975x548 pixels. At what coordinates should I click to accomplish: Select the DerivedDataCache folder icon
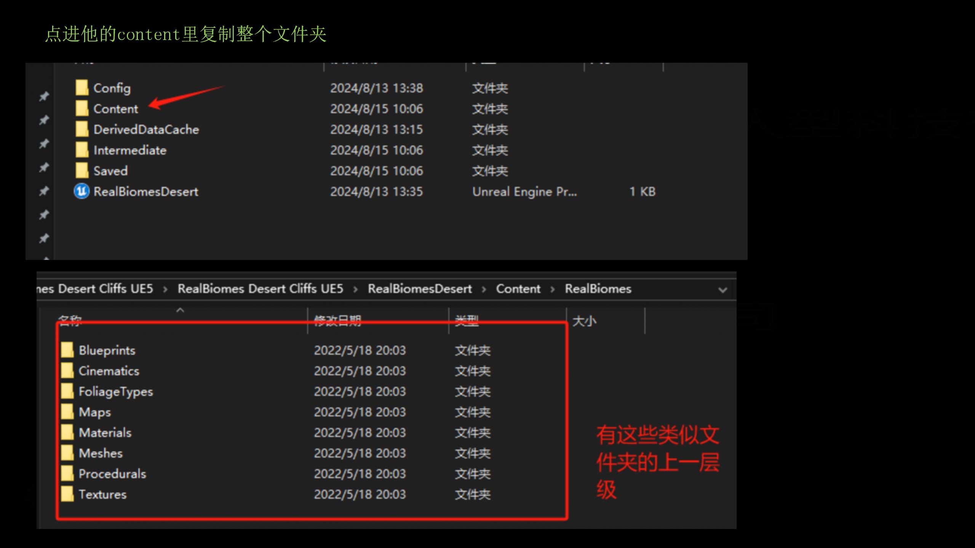click(x=82, y=129)
